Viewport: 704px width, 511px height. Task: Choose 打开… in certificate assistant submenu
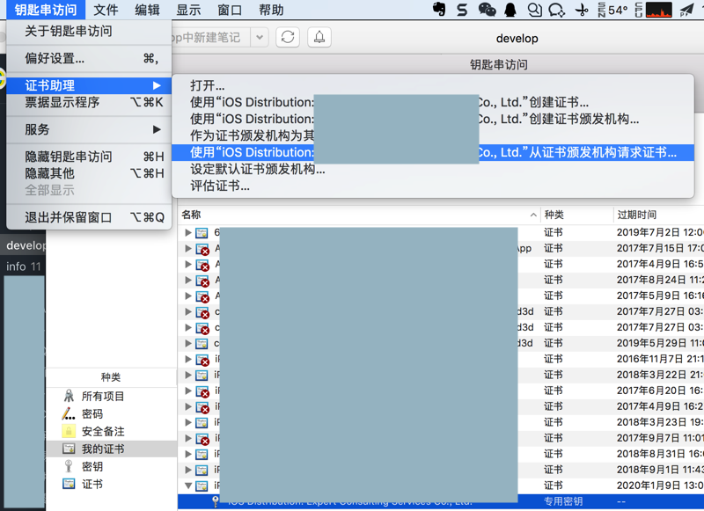pyautogui.click(x=433, y=85)
